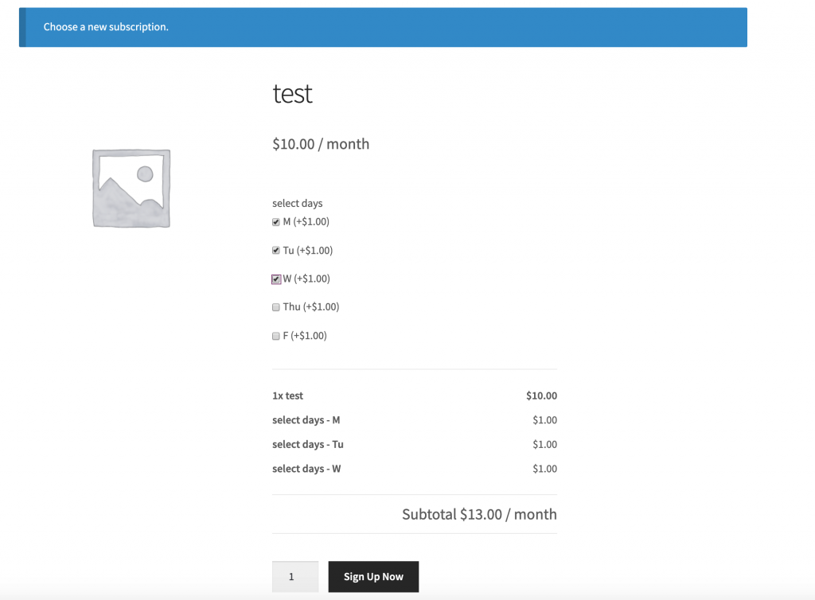Click the "select days" field heading
Screen dimensions: 815x600
click(x=297, y=204)
